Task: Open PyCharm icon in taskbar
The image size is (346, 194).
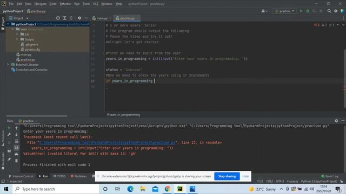Action: [180, 189]
